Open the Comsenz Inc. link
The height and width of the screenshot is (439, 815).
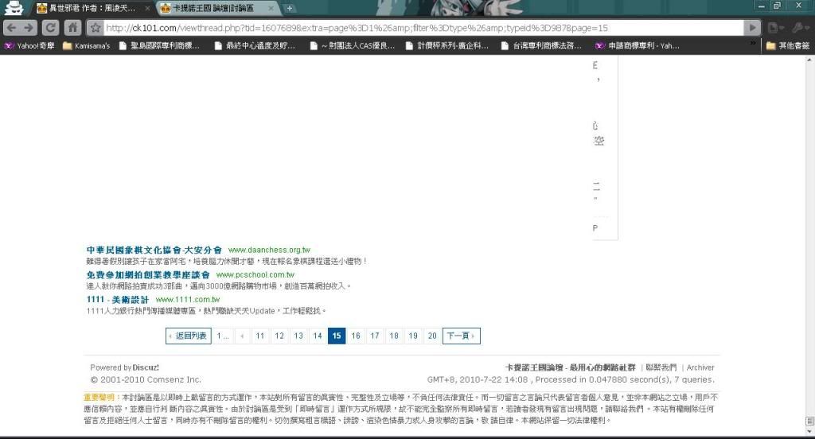point(172,380)
